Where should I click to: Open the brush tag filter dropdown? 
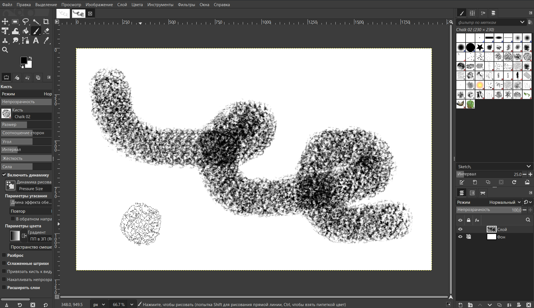pyautogui.click(x=522, y=22)
